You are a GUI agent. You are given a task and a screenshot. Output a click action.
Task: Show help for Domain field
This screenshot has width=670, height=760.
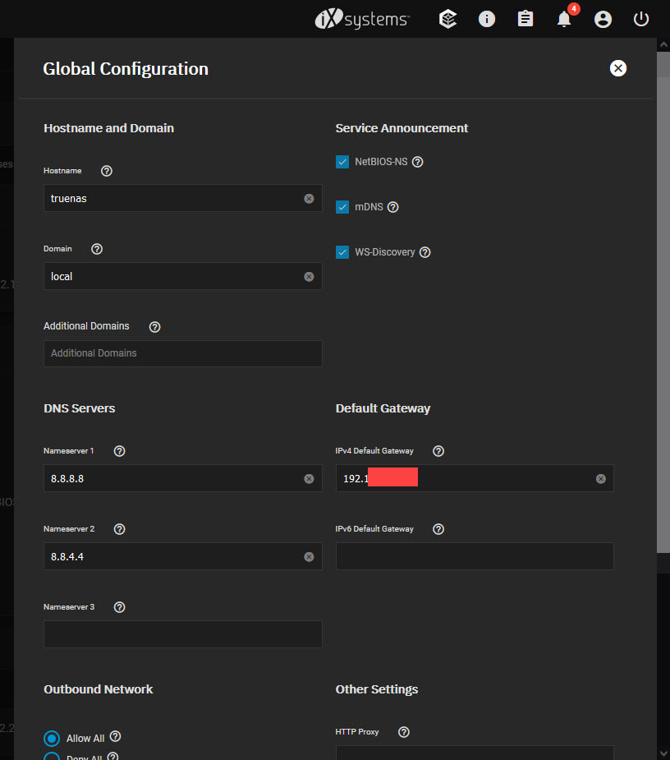click(x=97, y=249)
